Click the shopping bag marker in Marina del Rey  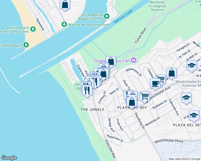coord(65,5)
